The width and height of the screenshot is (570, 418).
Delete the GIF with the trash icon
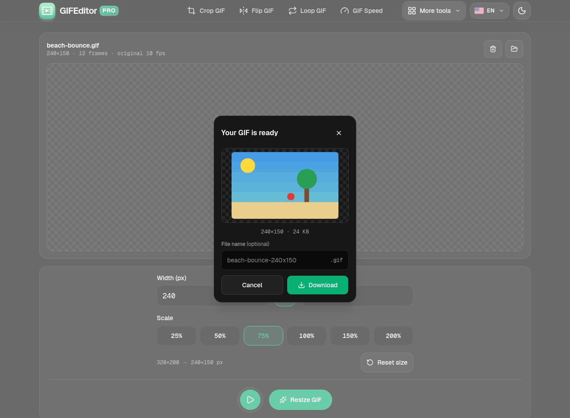(x=493, y=49)
